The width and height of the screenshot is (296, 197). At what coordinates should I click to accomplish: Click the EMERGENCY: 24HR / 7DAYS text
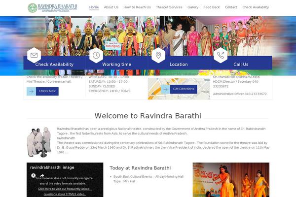(x=110, y=91)
